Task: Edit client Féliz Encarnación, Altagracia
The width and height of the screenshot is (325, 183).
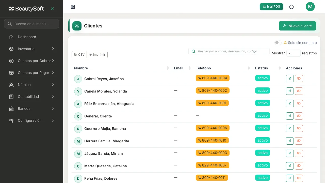Action: coord(290,103)
